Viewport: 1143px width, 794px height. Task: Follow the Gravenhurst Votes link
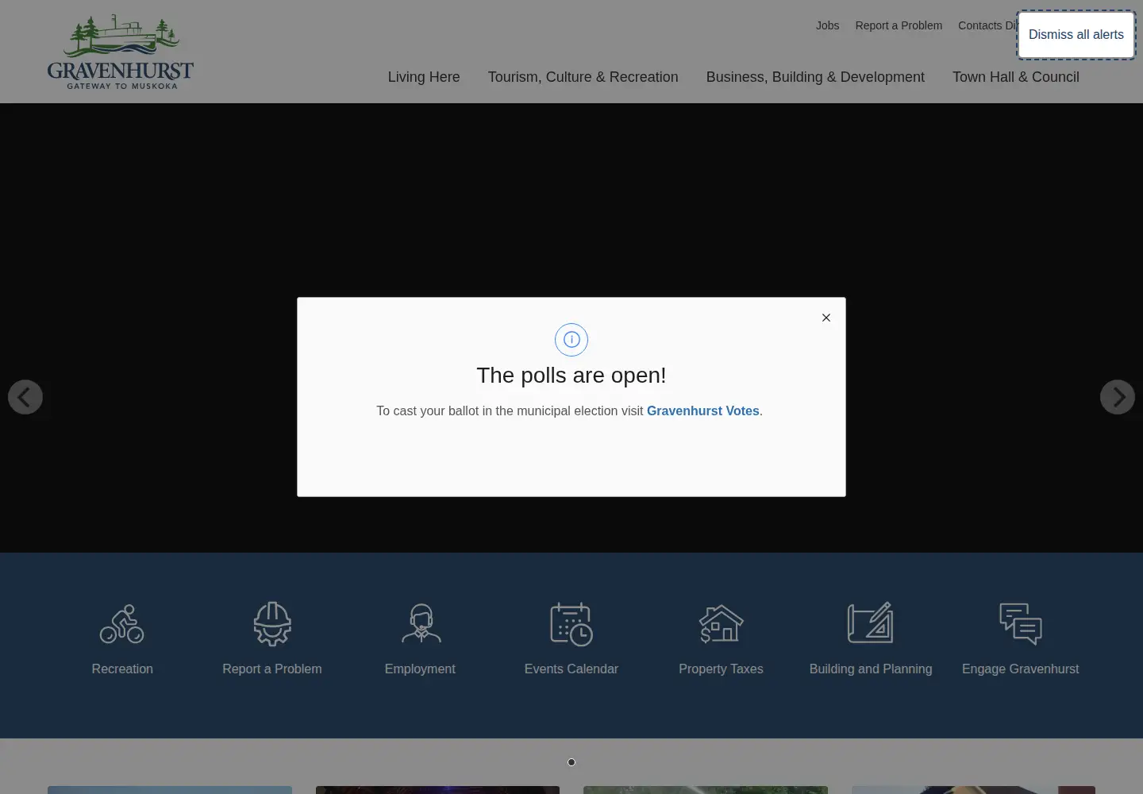(703, 410)
